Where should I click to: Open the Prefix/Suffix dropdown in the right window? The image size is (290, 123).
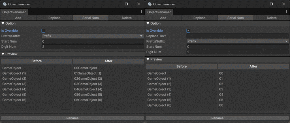[237, 41]
